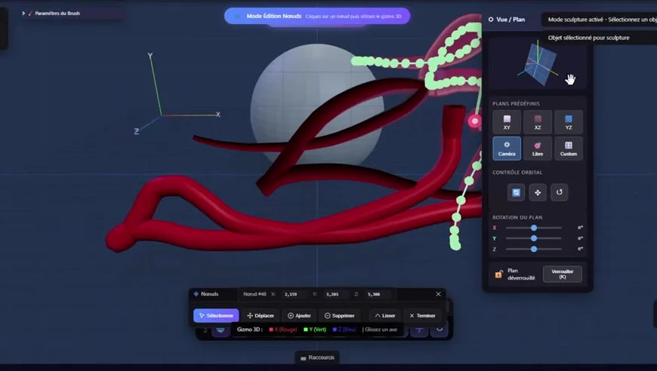Screen dimensions: 657x371
Task: Select the XZ predefined plane
Action: [538, 121]
